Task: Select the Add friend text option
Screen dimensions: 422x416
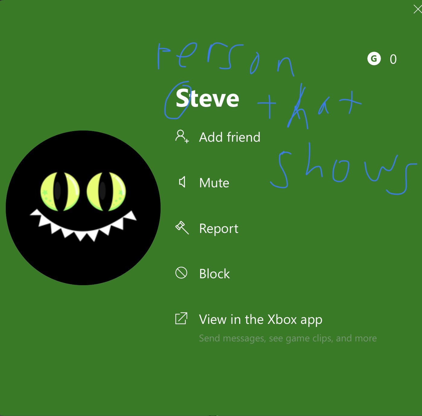Action: (x=230, y=137)
